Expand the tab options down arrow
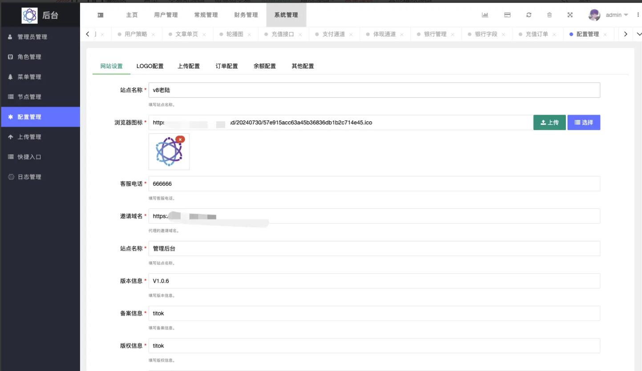Screen dimensions: 642x371 pos(639,34)
